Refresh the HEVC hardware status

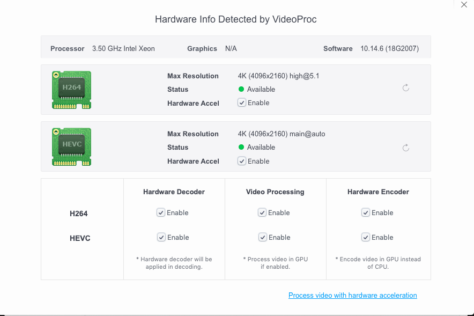[x=406, y=148]
